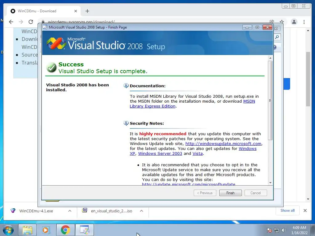Open Windows Explorer from taskbar

pyautogui.click(x=27, y=230)
